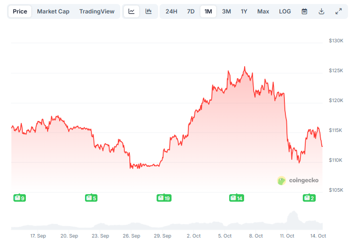Viewport: 351px width, 245px height.
Task: Select the 7D time range
Action: (x=191, y=11)
